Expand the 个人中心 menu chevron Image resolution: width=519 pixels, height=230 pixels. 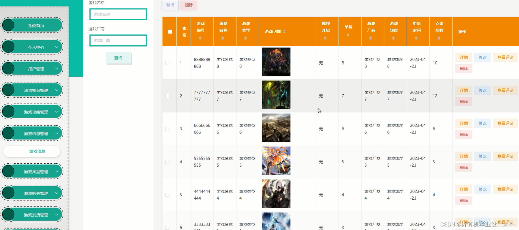tap(57, 47)
